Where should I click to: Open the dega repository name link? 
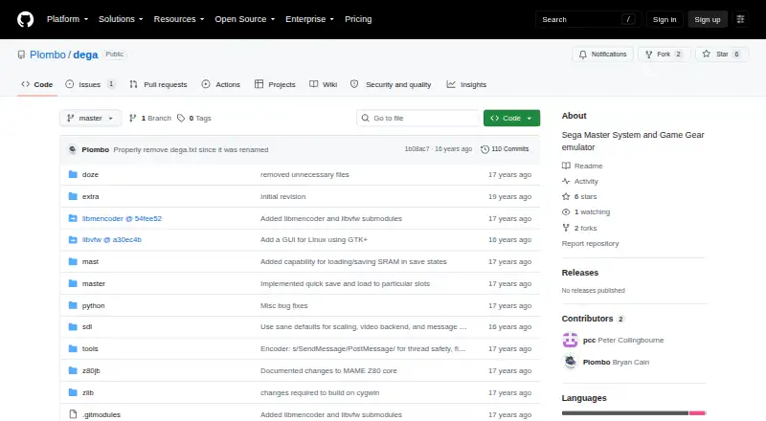click(85, 55)
